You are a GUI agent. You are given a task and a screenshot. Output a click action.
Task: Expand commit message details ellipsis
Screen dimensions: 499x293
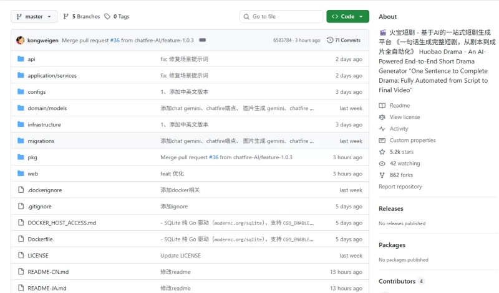pyautogui.click(x=202, y=40)
